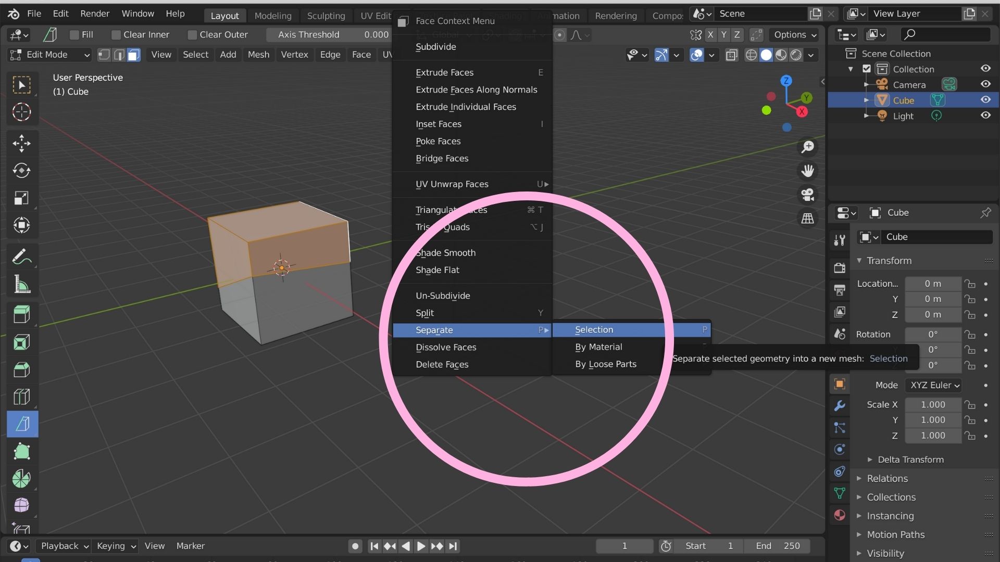1000x562 pixels.
Task: Enable the Clear Inner checkbox
Action: pyautogui.click(x=116, y=34)
